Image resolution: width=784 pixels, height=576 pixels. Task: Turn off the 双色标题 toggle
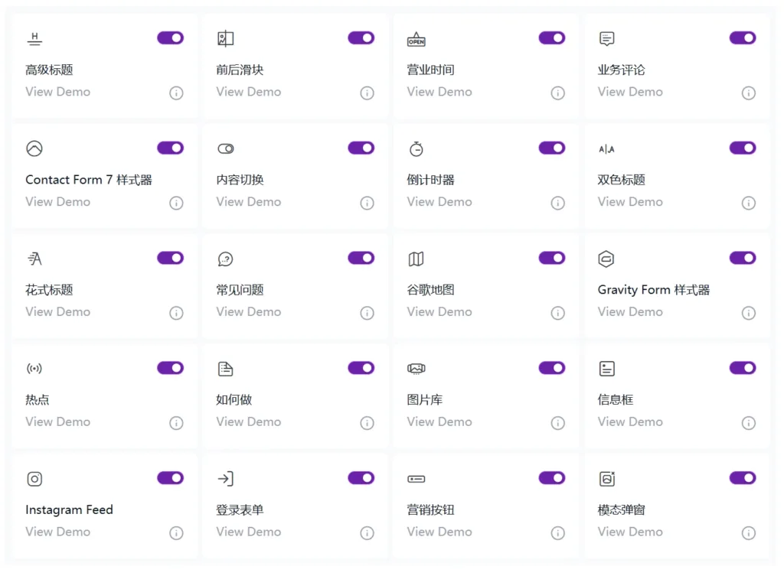742,148
